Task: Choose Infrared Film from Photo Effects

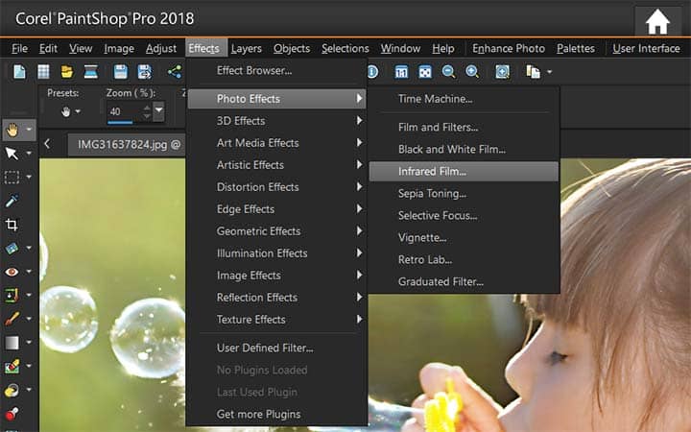Action: [464, 172]
